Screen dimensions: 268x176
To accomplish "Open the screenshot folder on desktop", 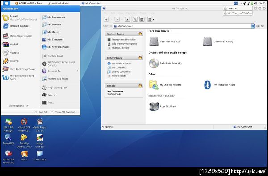I will (x=40, y=155).
